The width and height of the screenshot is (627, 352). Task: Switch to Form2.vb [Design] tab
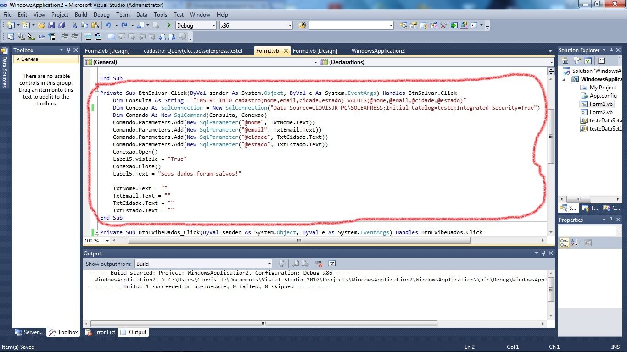tap(107, 51)
